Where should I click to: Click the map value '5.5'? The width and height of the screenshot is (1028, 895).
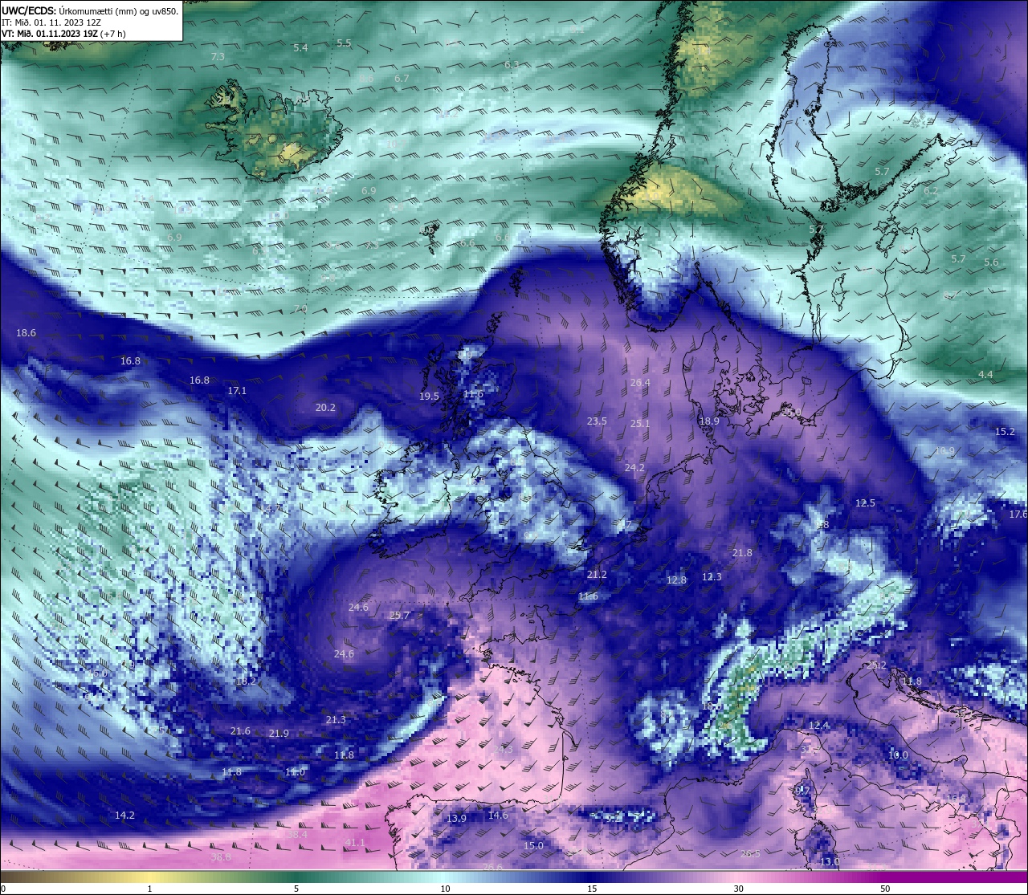344,43
